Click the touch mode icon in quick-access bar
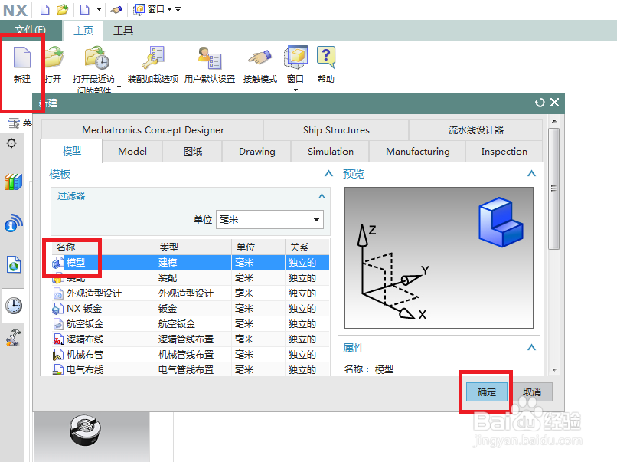617x462 pixels. tap(116, 9)
